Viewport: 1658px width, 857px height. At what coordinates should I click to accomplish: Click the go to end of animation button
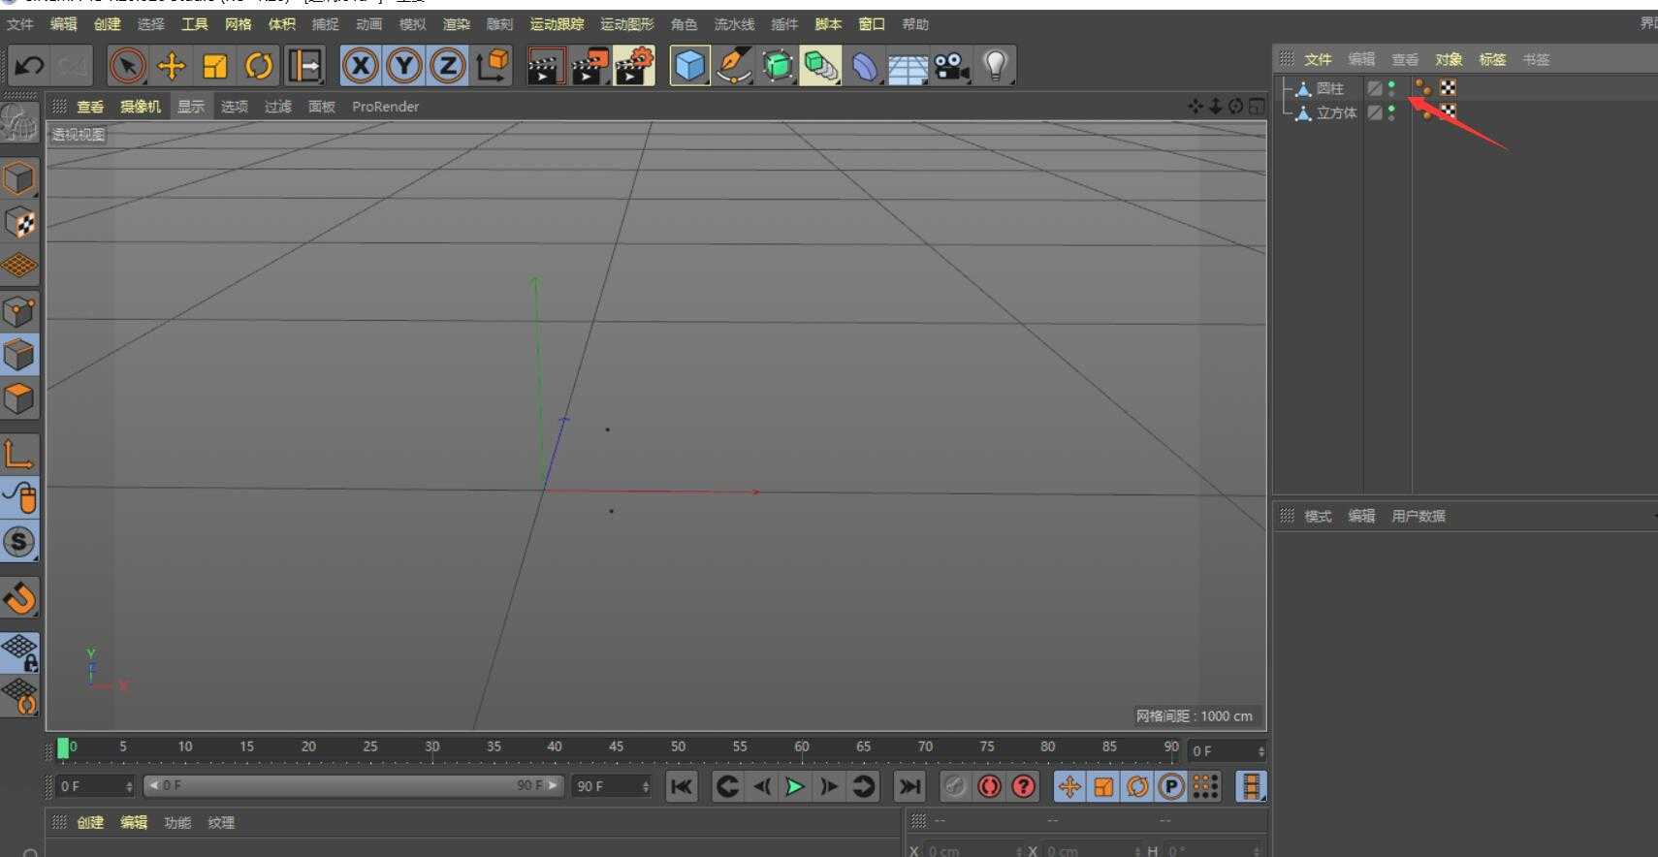(x=909, y=786)
